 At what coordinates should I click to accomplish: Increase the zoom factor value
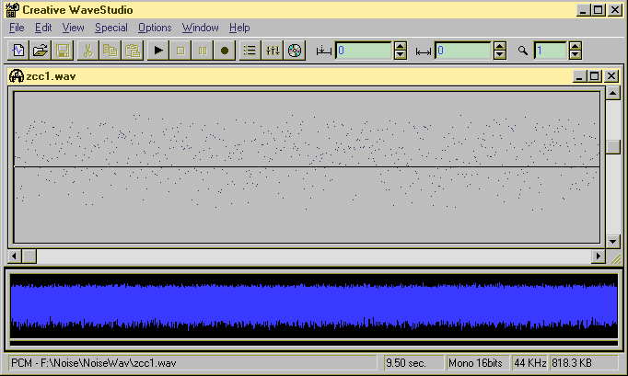[x=576, y=46]
